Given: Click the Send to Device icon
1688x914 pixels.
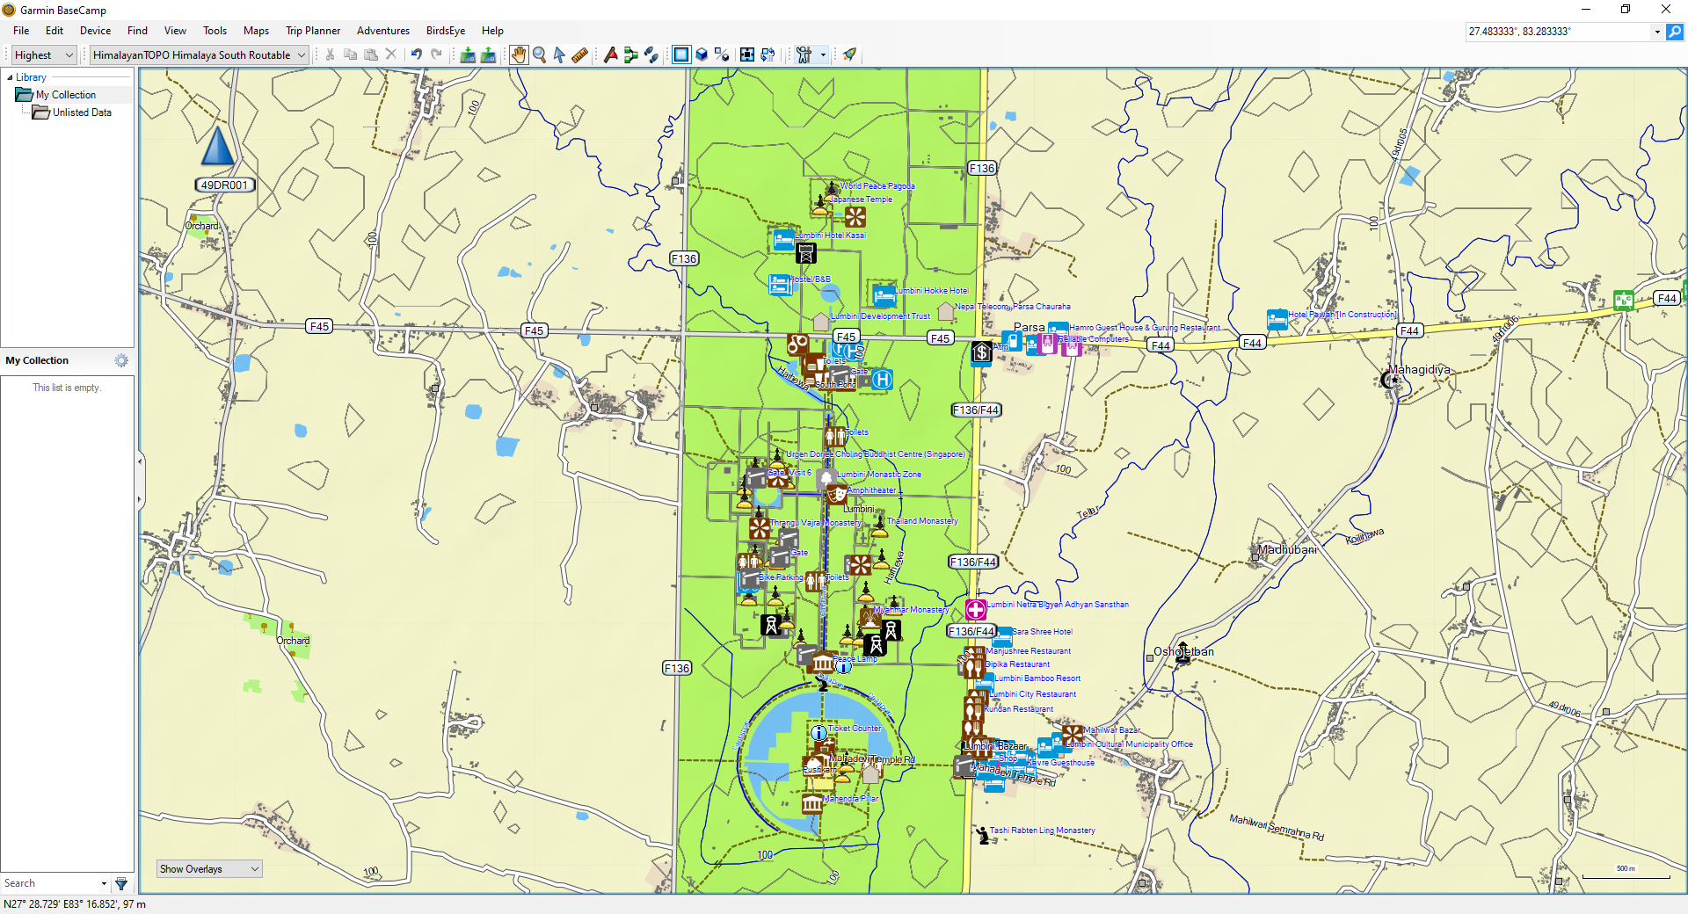Looking at the screenshot, I should (468, 54).
